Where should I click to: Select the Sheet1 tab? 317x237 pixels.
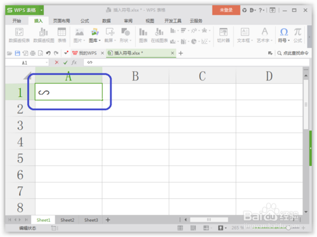click(43, 220)
